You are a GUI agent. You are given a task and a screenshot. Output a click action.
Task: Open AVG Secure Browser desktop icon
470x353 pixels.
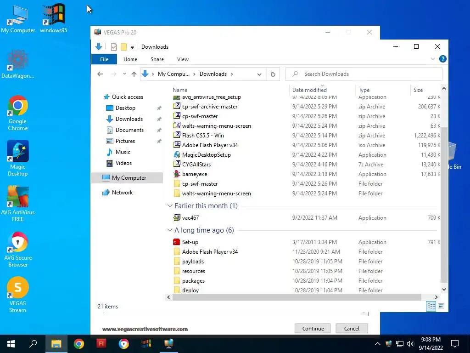[x=18, y=250]
